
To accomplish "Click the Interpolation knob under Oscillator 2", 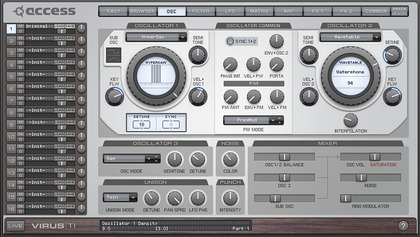I will point(350,121).
